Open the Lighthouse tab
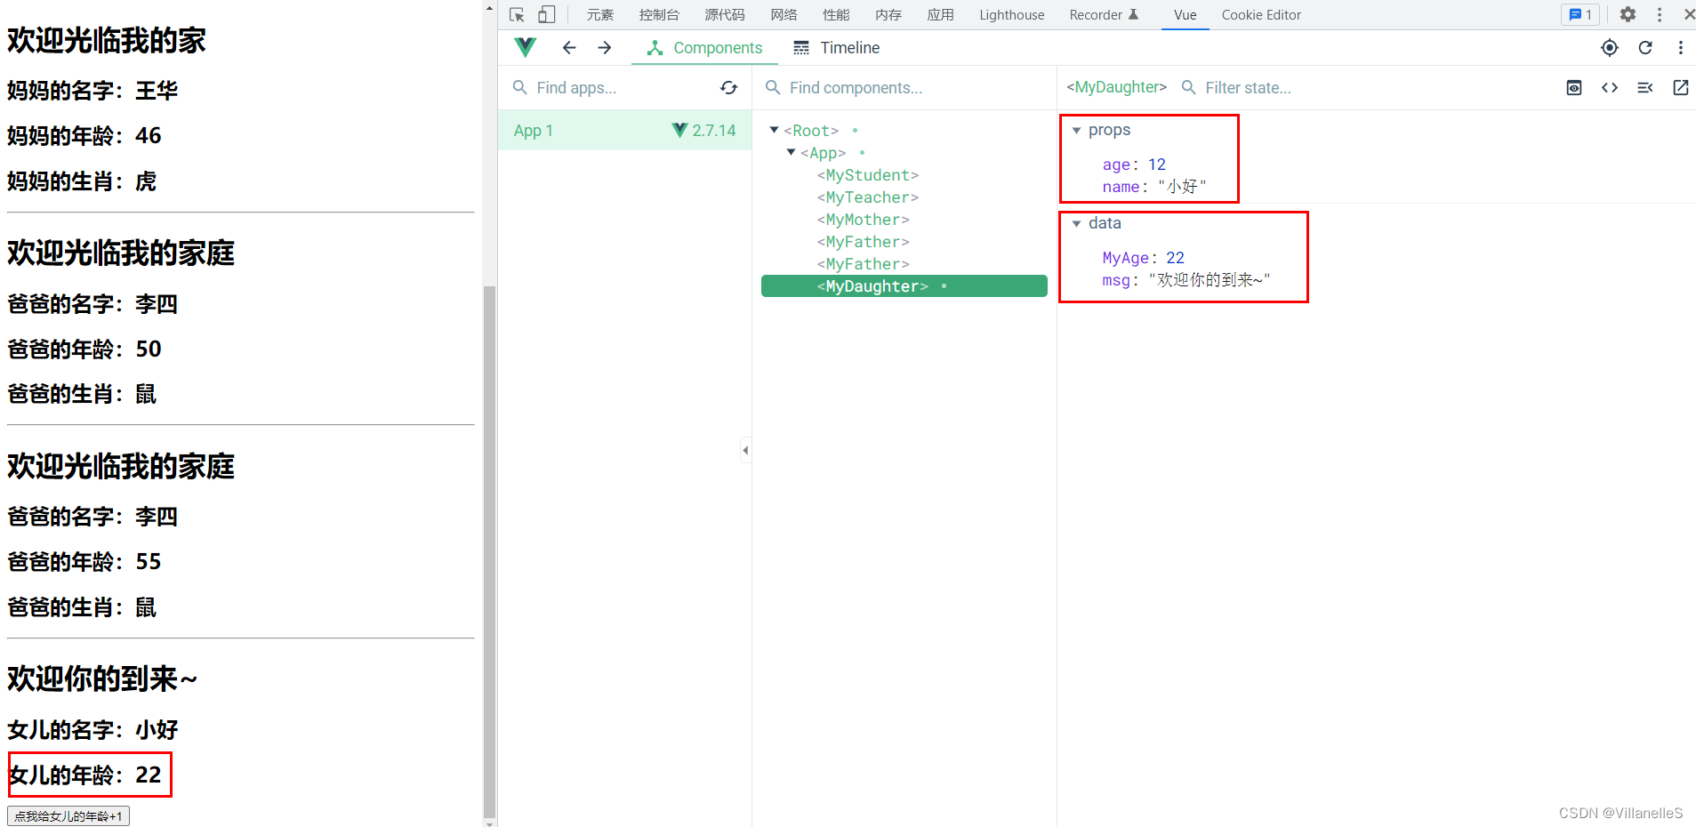Screen dimensions: 1696x827 click(x=1012, y=15)
